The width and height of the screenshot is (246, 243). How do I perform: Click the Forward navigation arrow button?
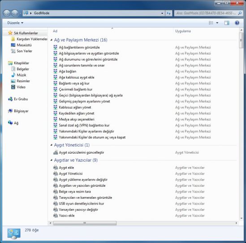click(15, 13)
